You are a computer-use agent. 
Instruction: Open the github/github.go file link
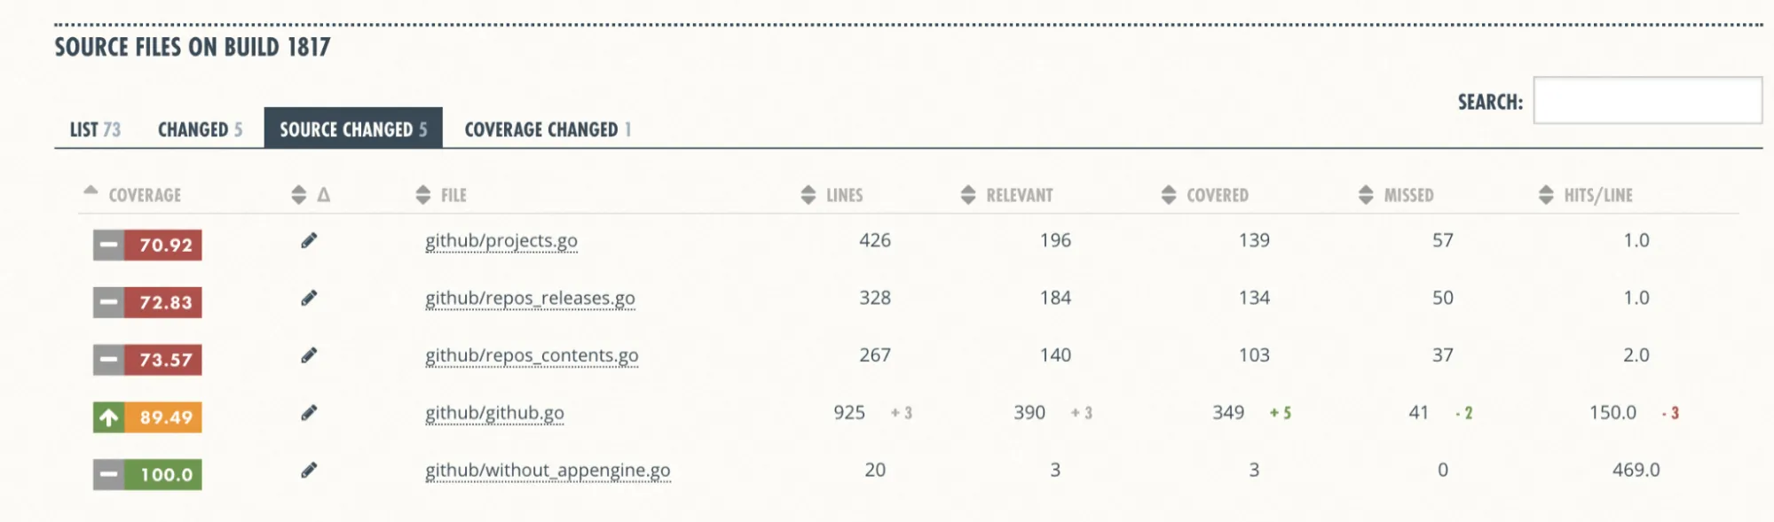[494, 413]
